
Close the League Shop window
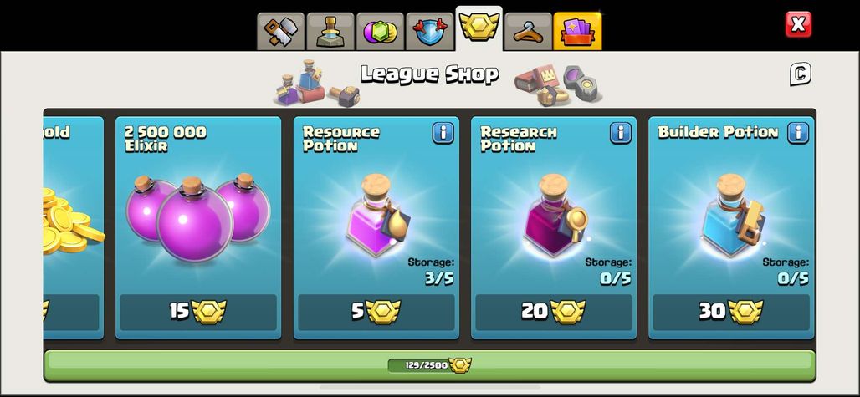pyautogui.click(x=798, y=24)
